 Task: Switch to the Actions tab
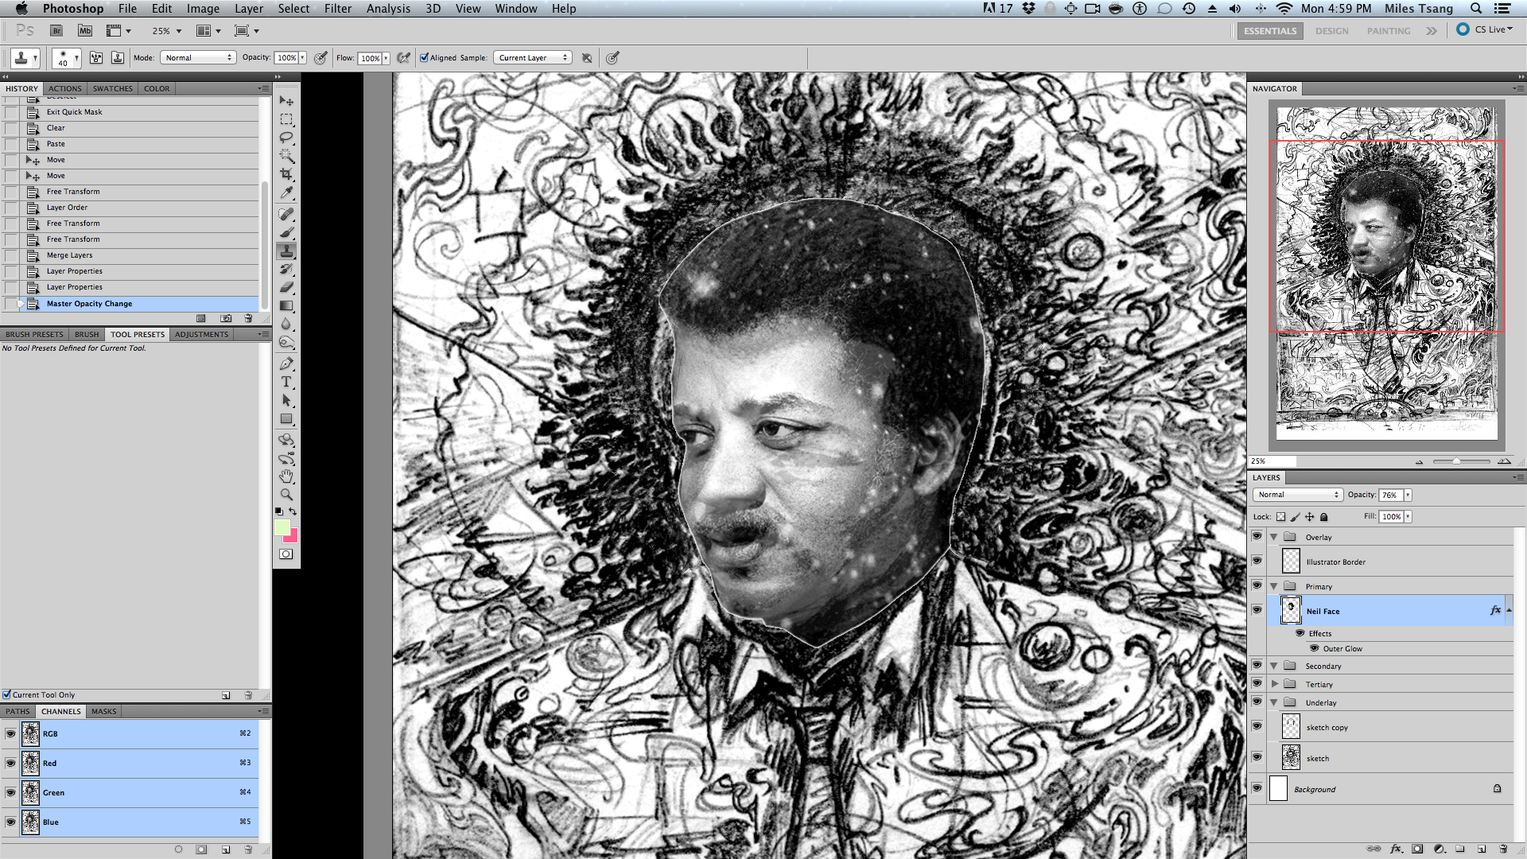(64, 88)
